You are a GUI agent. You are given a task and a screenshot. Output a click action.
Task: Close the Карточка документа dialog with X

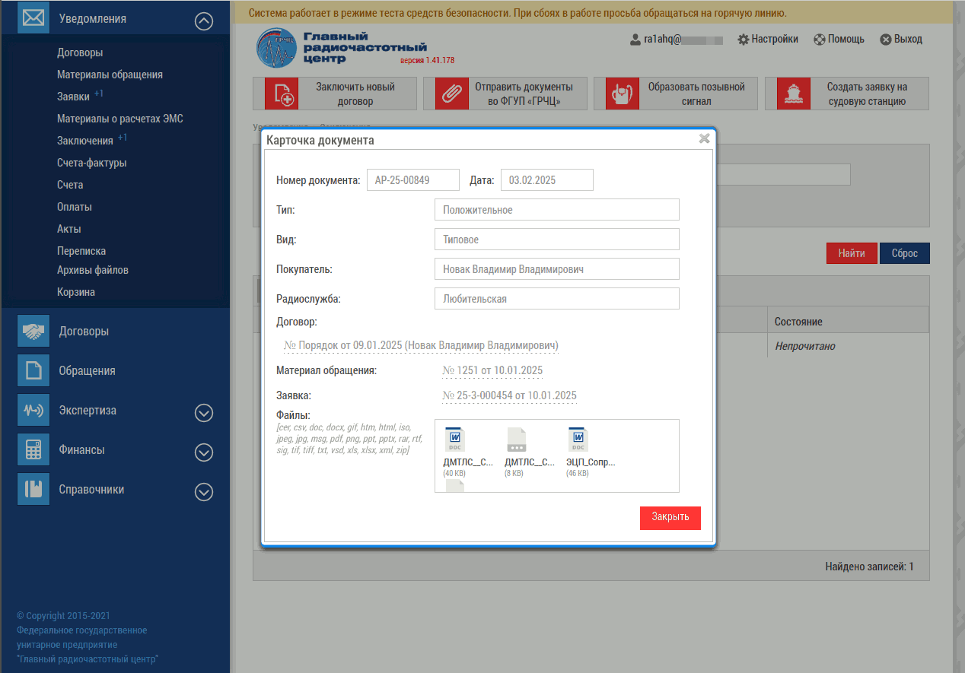(705, 138)
